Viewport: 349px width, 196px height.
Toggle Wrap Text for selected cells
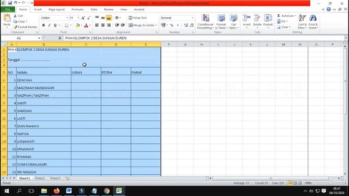pyautogui.click(x=137, y=18)
